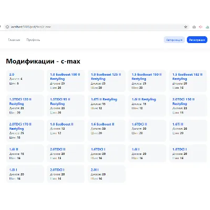The image size is (210, 210).
Task: Choose the 1.6Ti II Restyling link
Action: pyautogui.click(x=104, y=99)
